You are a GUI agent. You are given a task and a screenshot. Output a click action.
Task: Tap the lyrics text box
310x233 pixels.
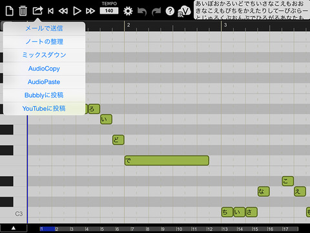pyautogui.click(x=252, y=10)
